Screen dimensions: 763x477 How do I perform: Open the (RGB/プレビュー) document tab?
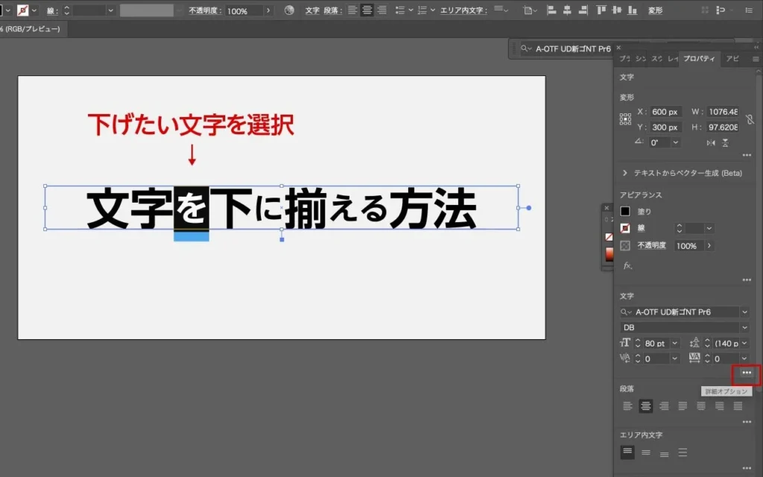point(30,28)
